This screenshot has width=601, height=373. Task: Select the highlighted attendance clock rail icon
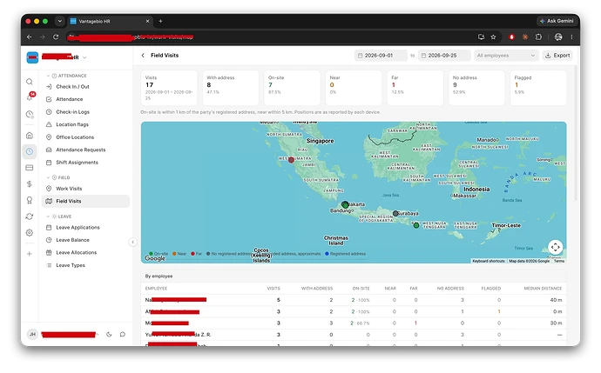click(30, 151)
